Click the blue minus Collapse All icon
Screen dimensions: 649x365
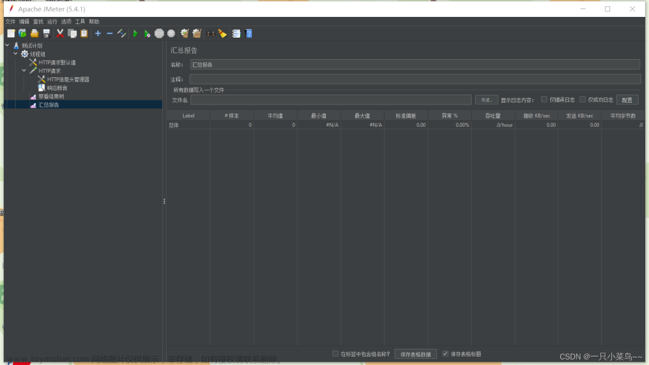click(x=110, y=34)
